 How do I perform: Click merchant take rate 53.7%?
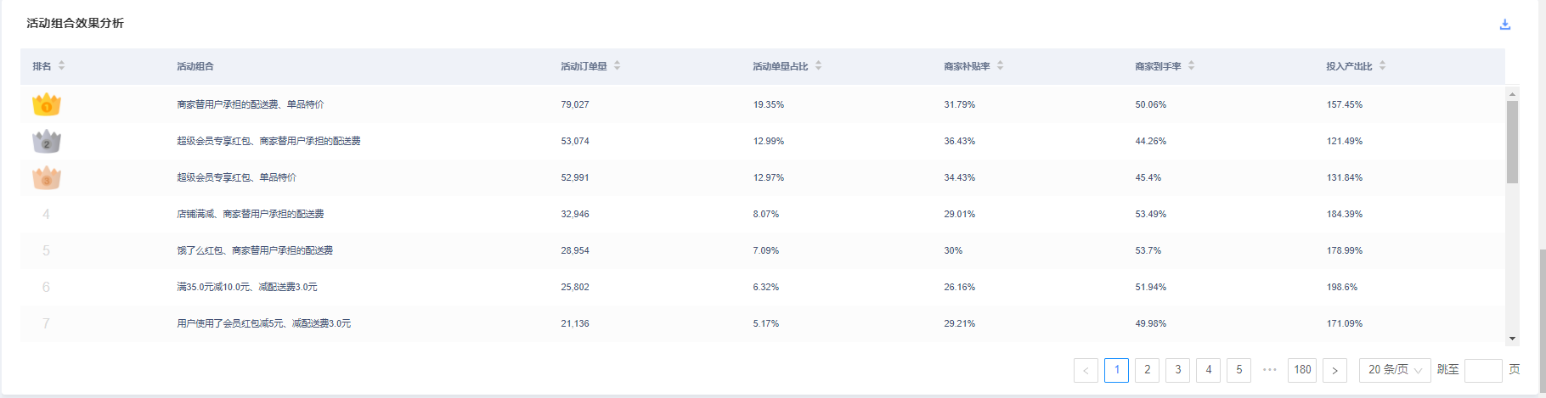coord(1148,250)
